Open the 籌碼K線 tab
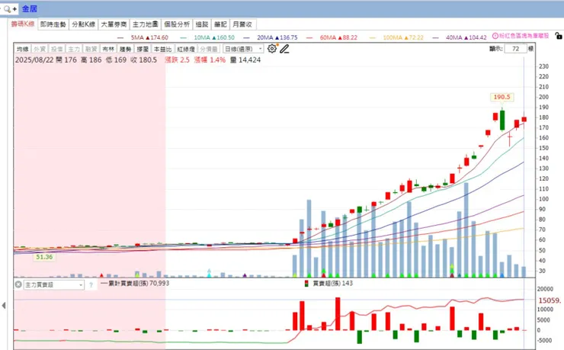Viewport: 564px width, 350px height. [x=23, y=24]
